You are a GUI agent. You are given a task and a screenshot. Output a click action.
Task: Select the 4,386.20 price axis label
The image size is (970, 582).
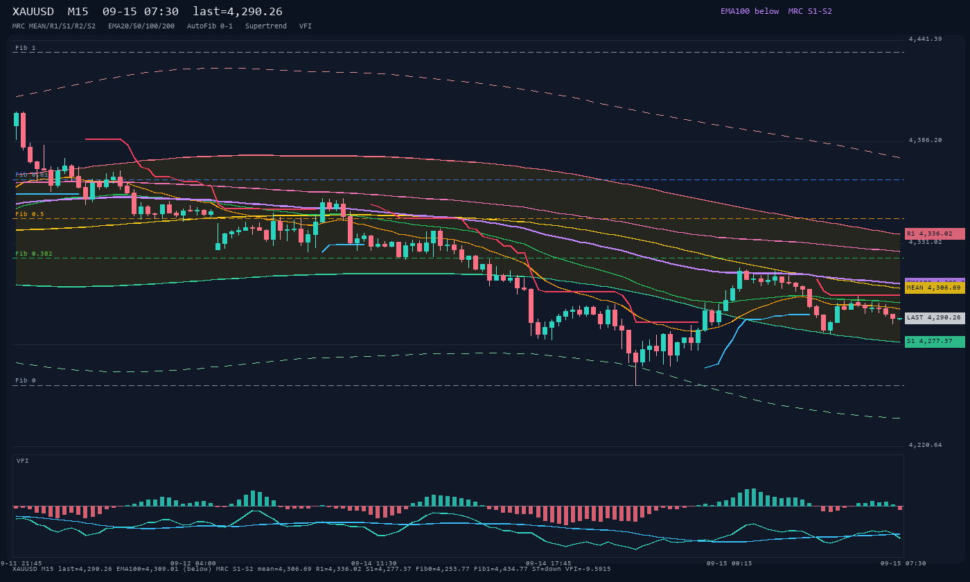click(x=926, y=140)
